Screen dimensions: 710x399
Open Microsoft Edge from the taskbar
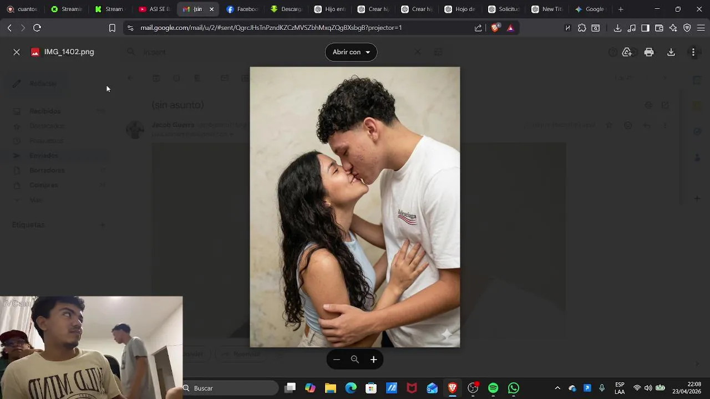[351, 388]
